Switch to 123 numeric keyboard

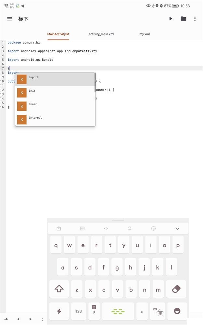[79, 311]
